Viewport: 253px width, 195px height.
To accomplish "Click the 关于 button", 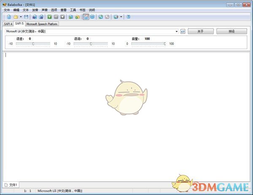I will pyautogui.click(x=201, y=31).
